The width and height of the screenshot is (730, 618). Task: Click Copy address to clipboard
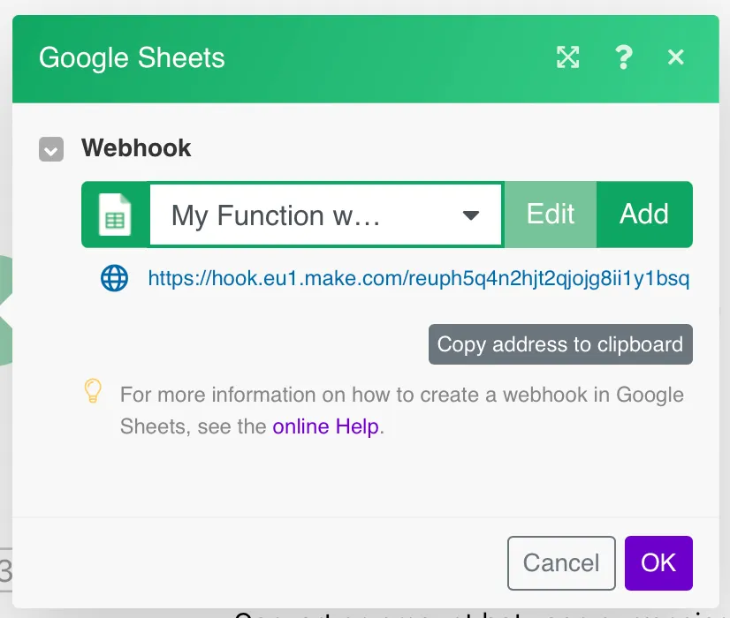[x=560, y=344]
